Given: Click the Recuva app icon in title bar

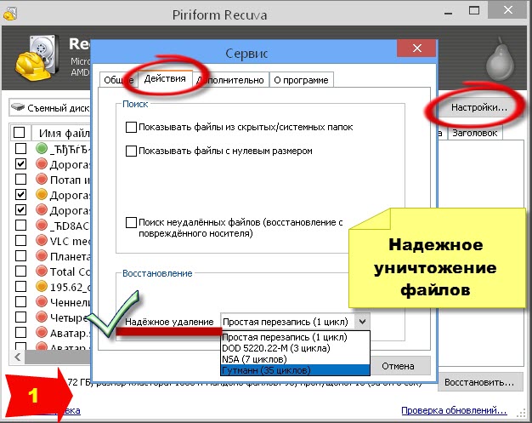Looking at the screenshot, I should pyautogui.click(x=10, y=14).
